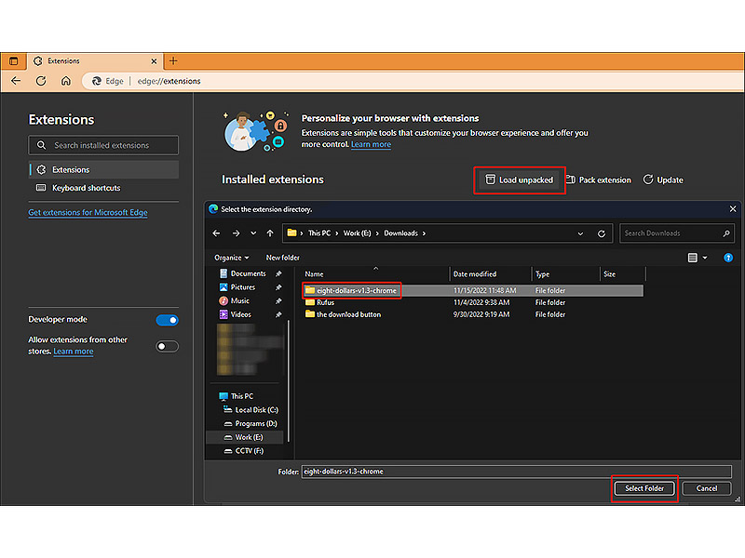
Task: Click Update extensions button
Action: tap(663, 179)
